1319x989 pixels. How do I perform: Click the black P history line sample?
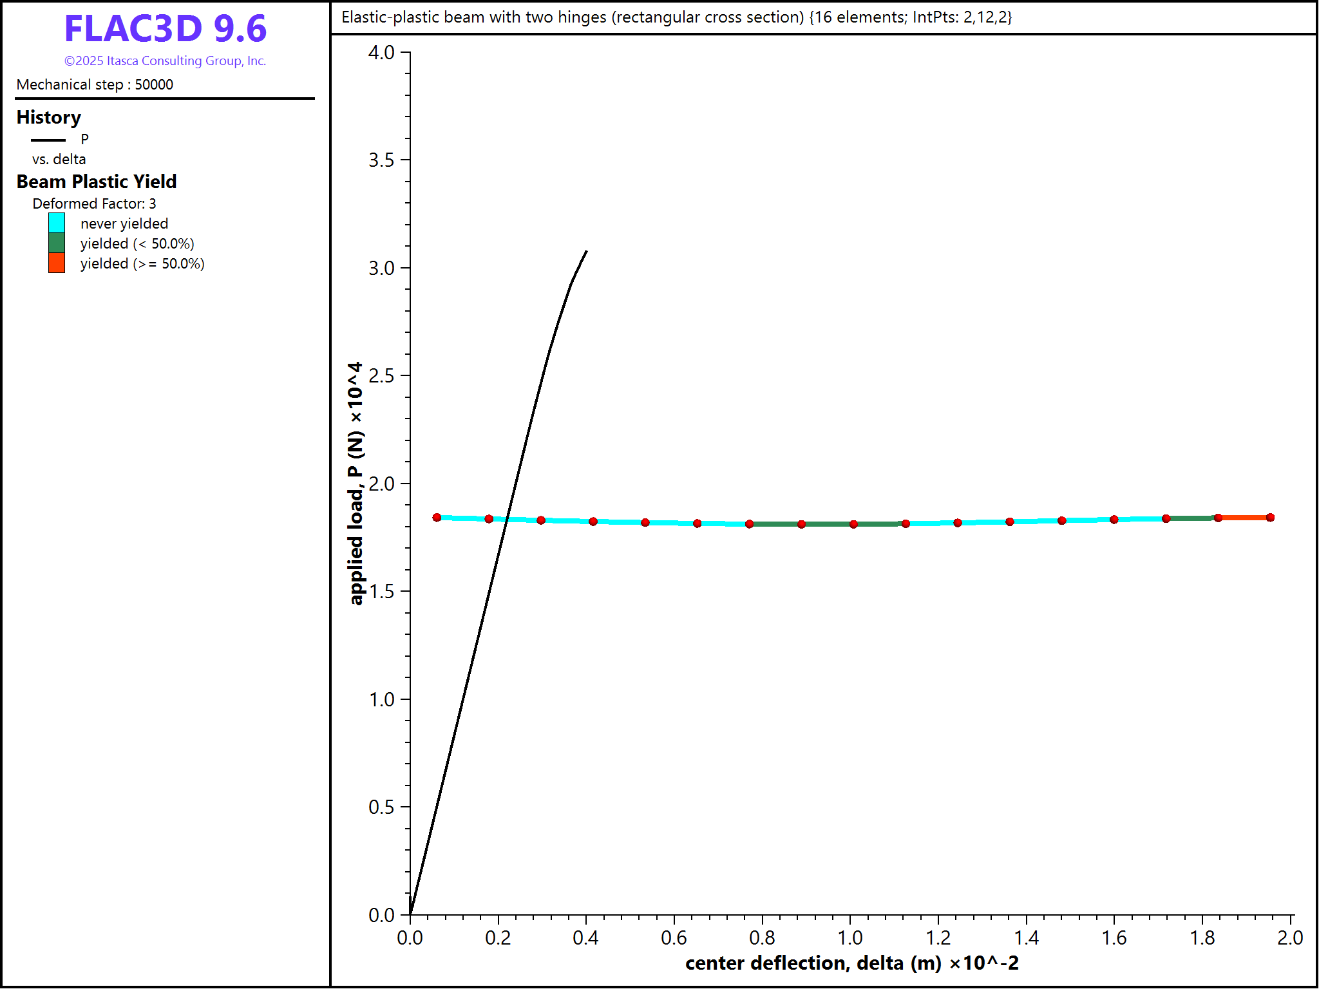point(48,140)
